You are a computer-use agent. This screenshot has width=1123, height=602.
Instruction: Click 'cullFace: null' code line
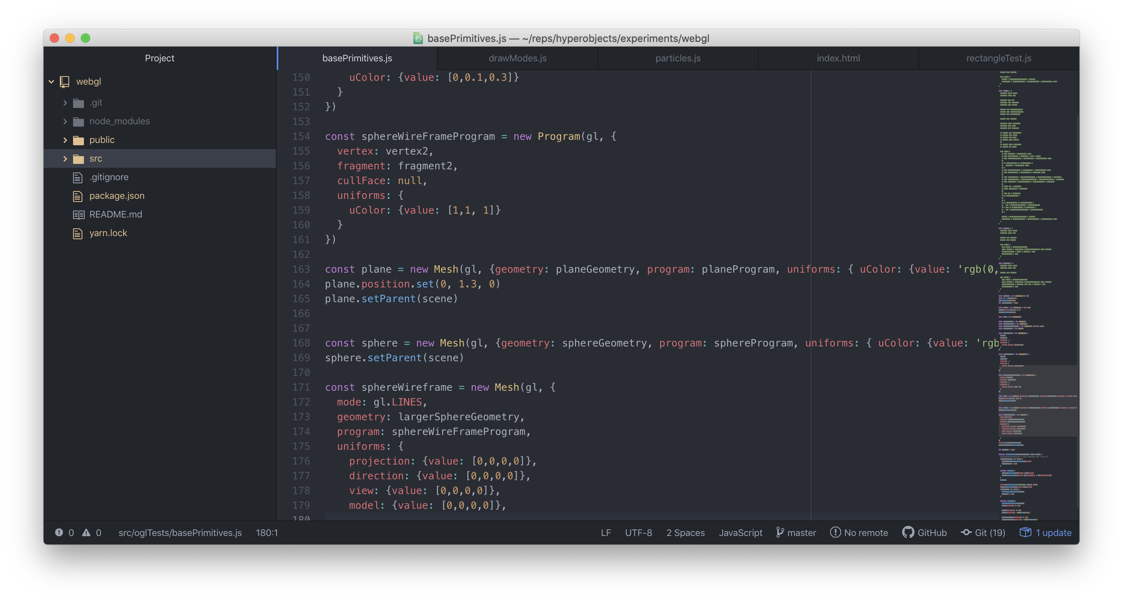382,181
